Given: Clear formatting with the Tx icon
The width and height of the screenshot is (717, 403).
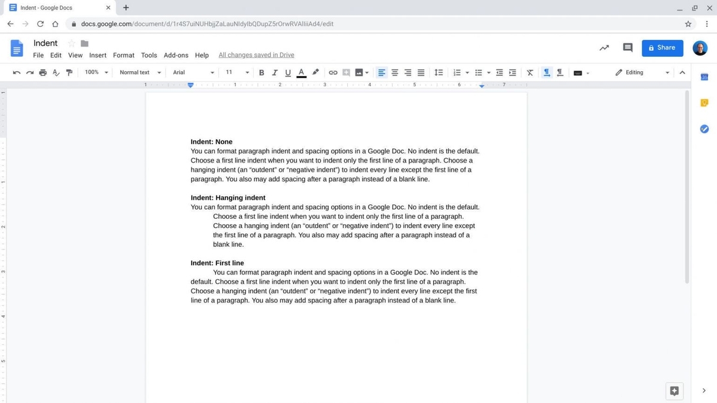Looking at the screenshot, I should coord(530,72).
